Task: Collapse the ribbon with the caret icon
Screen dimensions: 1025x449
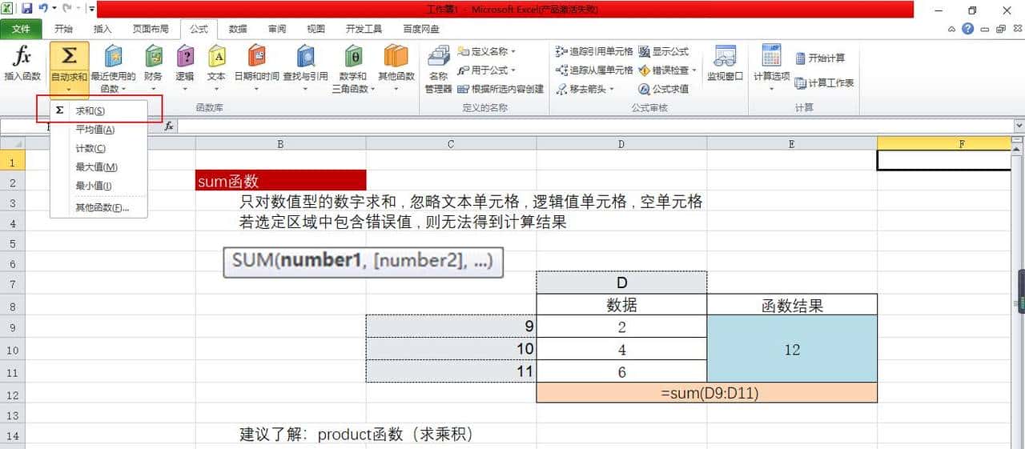Action: (x=951, y=29)
